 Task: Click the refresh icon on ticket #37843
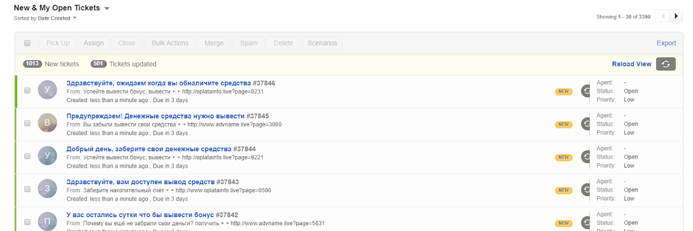(x=585, y=190)
